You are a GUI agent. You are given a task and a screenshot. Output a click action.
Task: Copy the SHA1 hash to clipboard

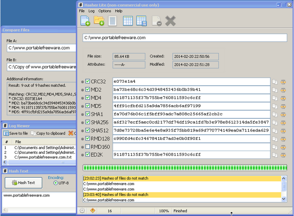tap(275, 115)
